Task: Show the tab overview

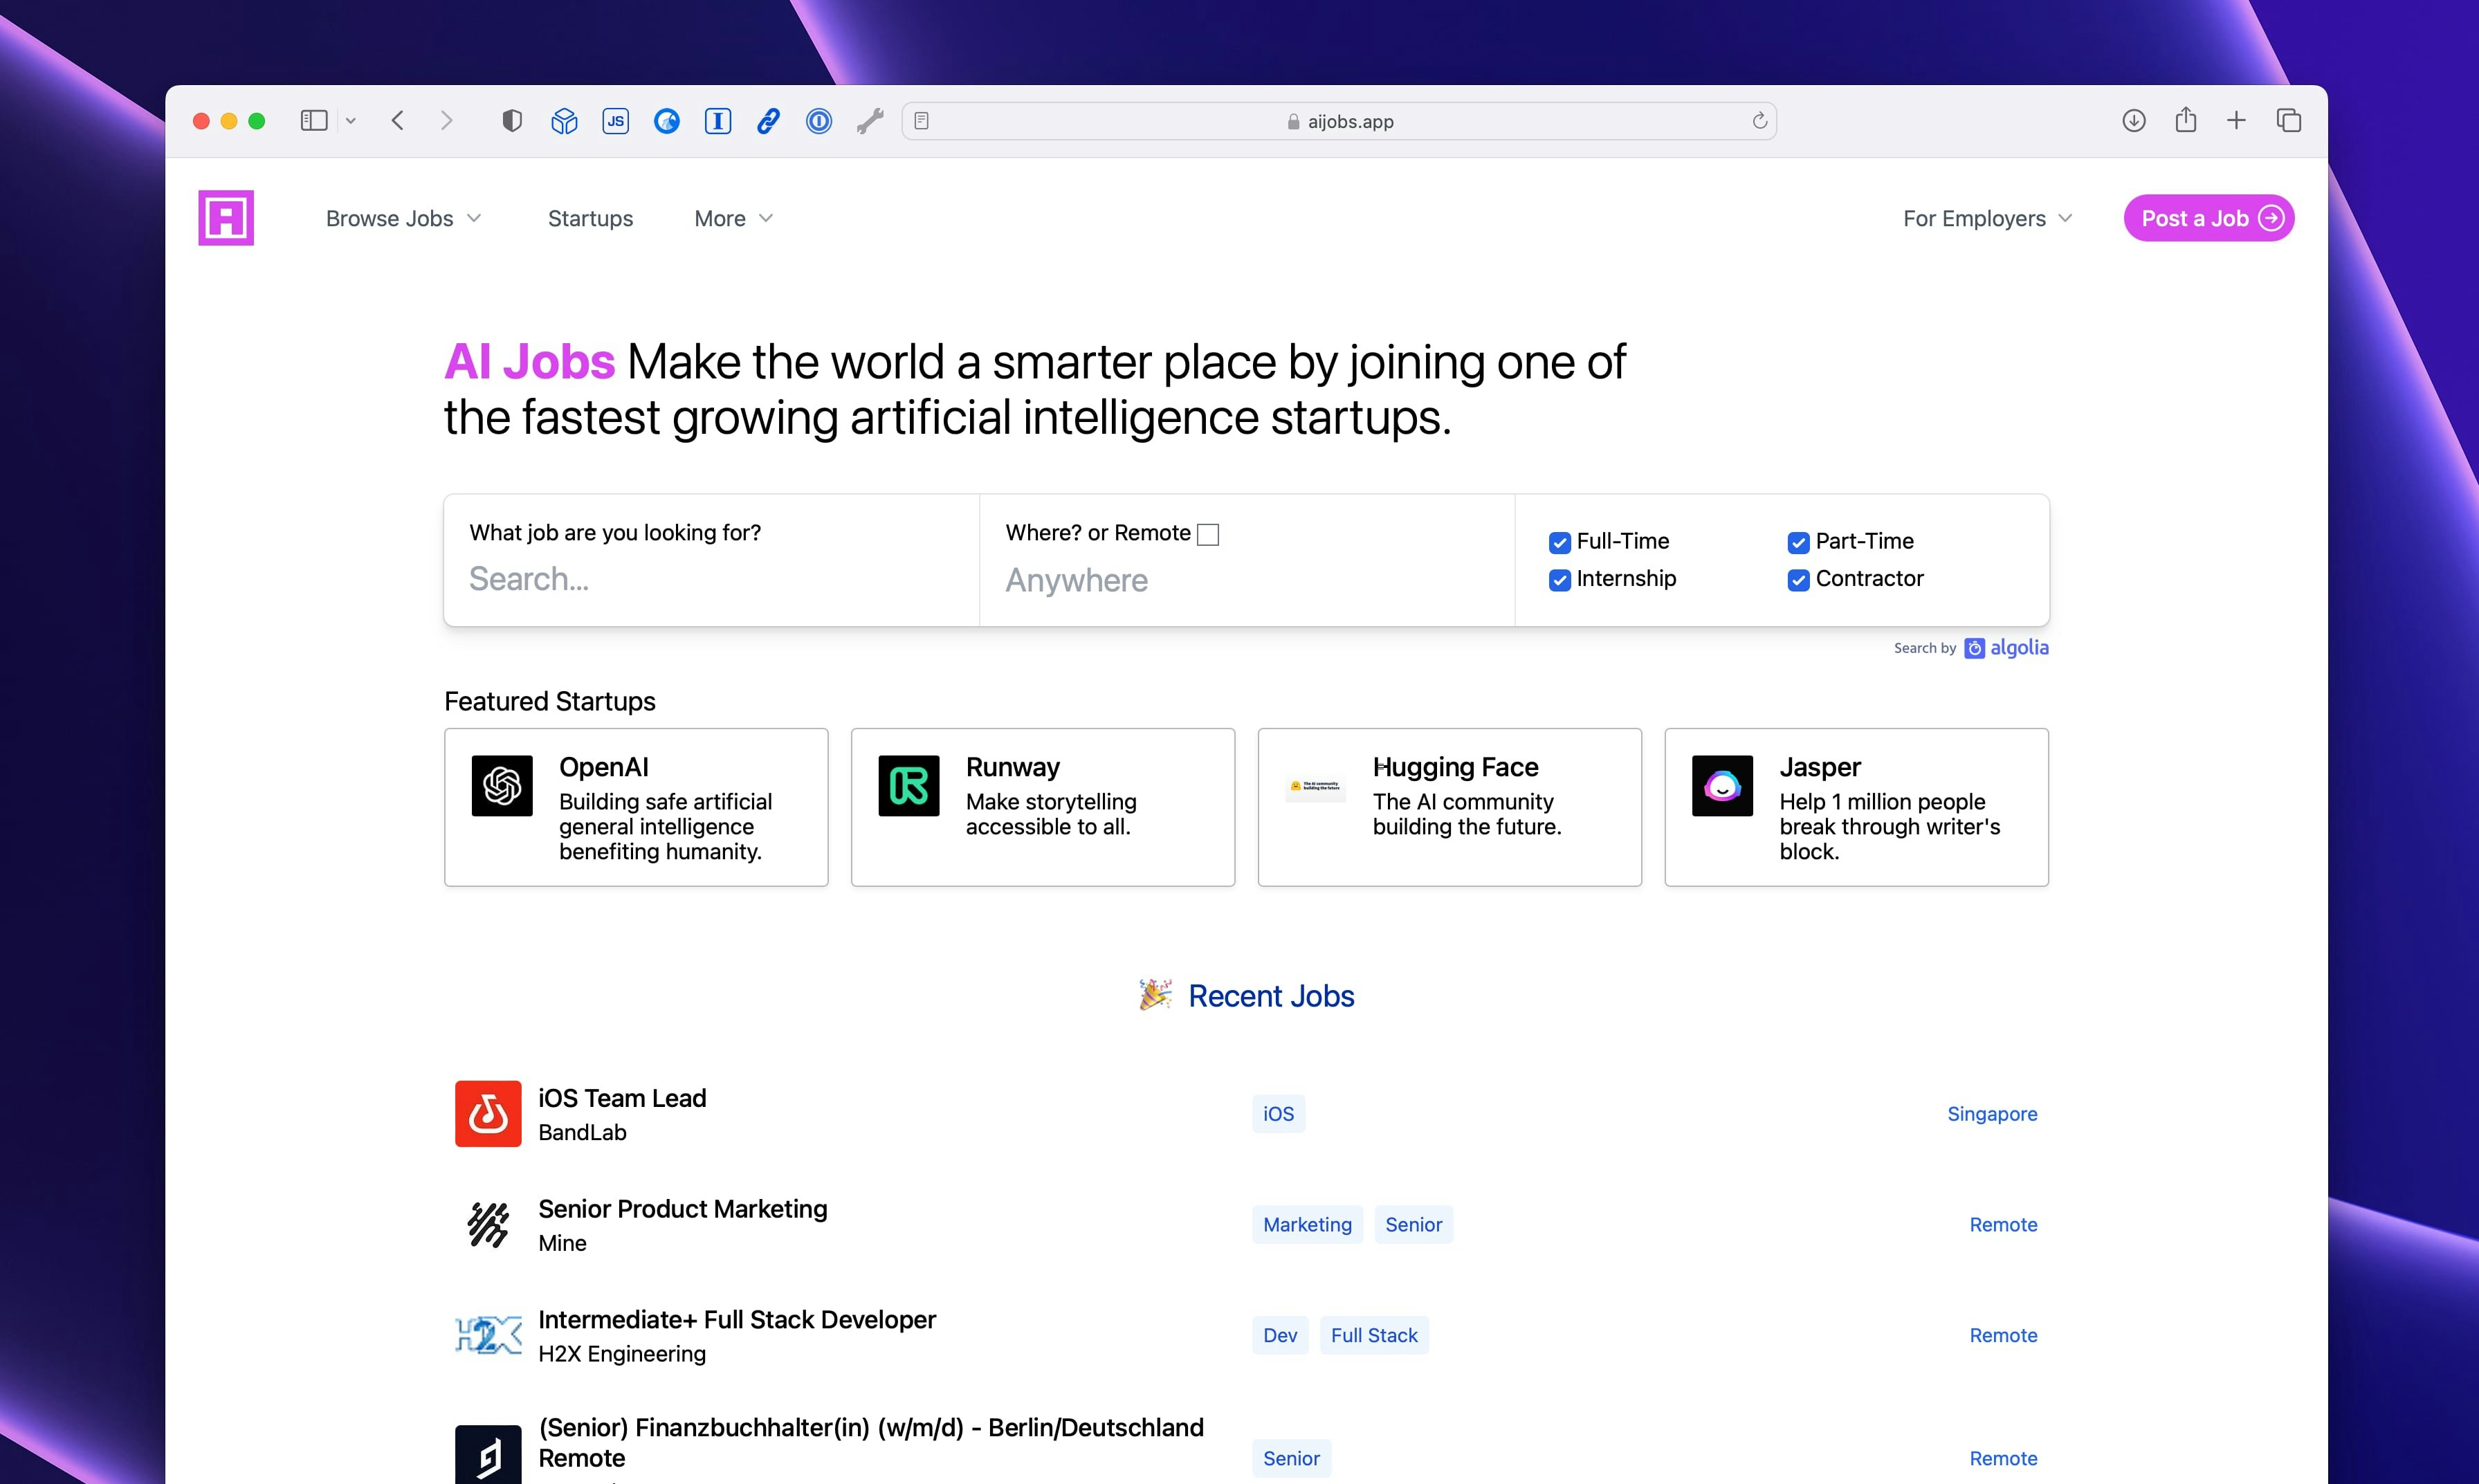Action: (2289, 121)
